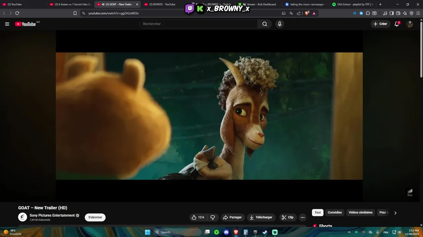
Task: Share this page from address bar
Action: pos(299,13)
